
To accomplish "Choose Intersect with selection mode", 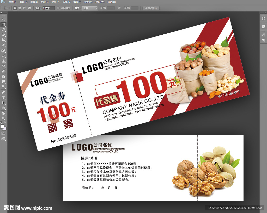I will 29,8.
